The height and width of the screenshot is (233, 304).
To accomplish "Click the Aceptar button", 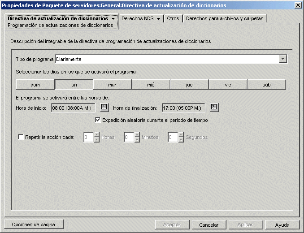I will (172, 224).
